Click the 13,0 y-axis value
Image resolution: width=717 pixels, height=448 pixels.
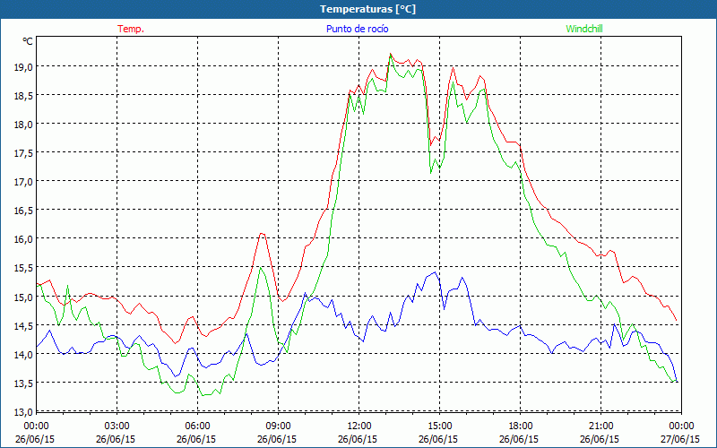pos(23,412)
